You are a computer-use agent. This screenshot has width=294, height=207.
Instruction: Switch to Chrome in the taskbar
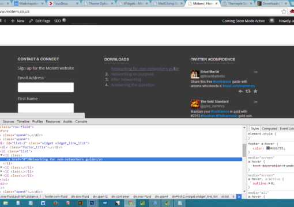point(130,203)
